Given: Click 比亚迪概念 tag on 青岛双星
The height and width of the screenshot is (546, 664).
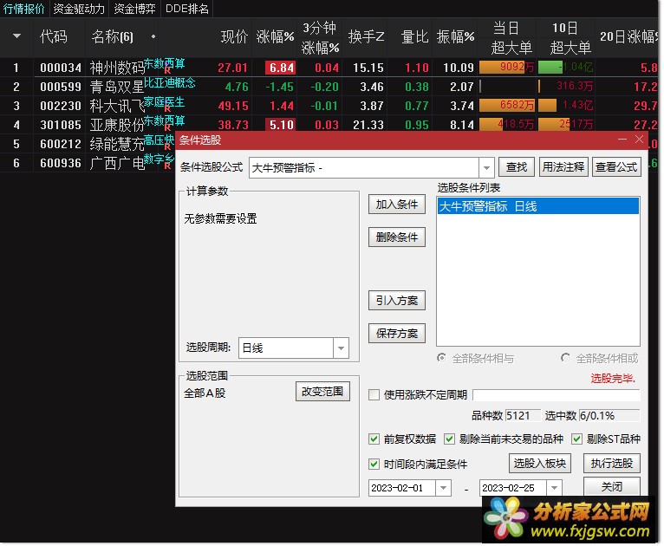Looking at the screenshot, I should tap(170, 82).
